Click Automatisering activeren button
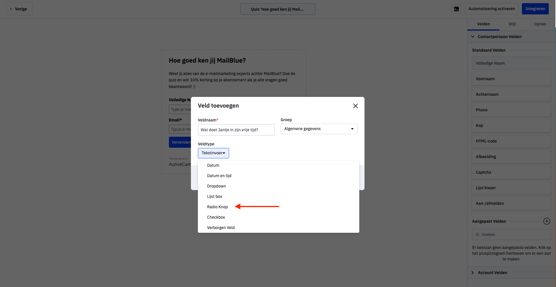 pyautogui.click(x=491, y=9)
